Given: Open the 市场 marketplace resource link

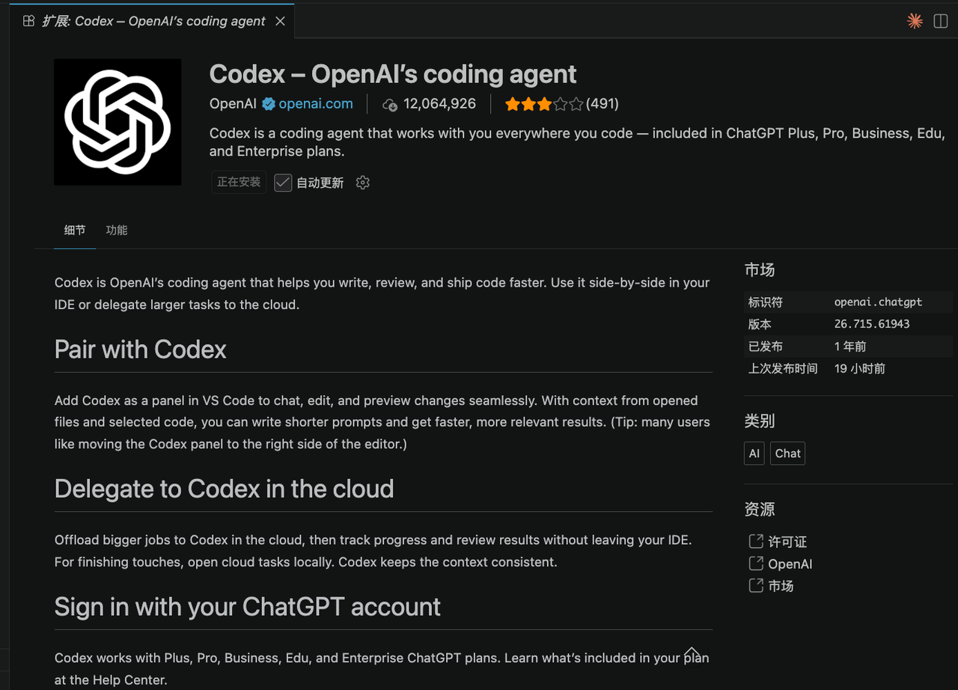Looking at the screenshot, I should tap(781, 586).
